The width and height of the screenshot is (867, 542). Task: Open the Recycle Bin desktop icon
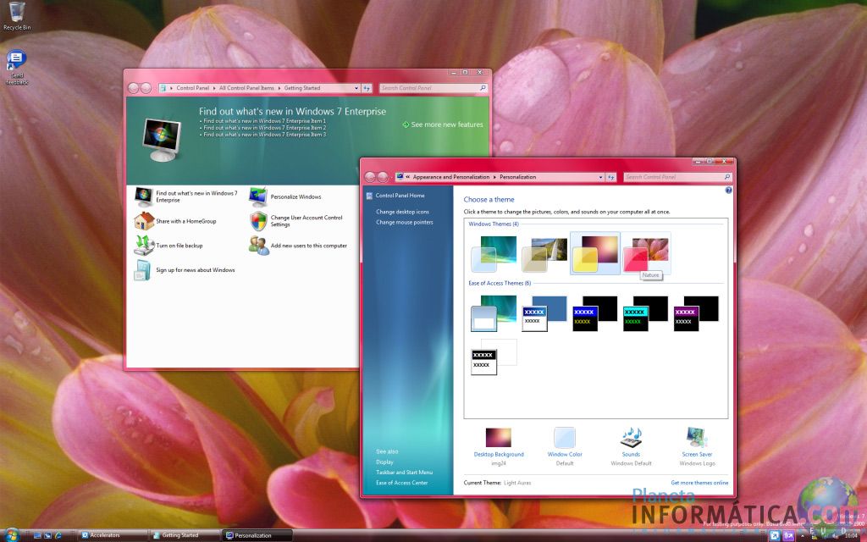click(x=17, y=15)
